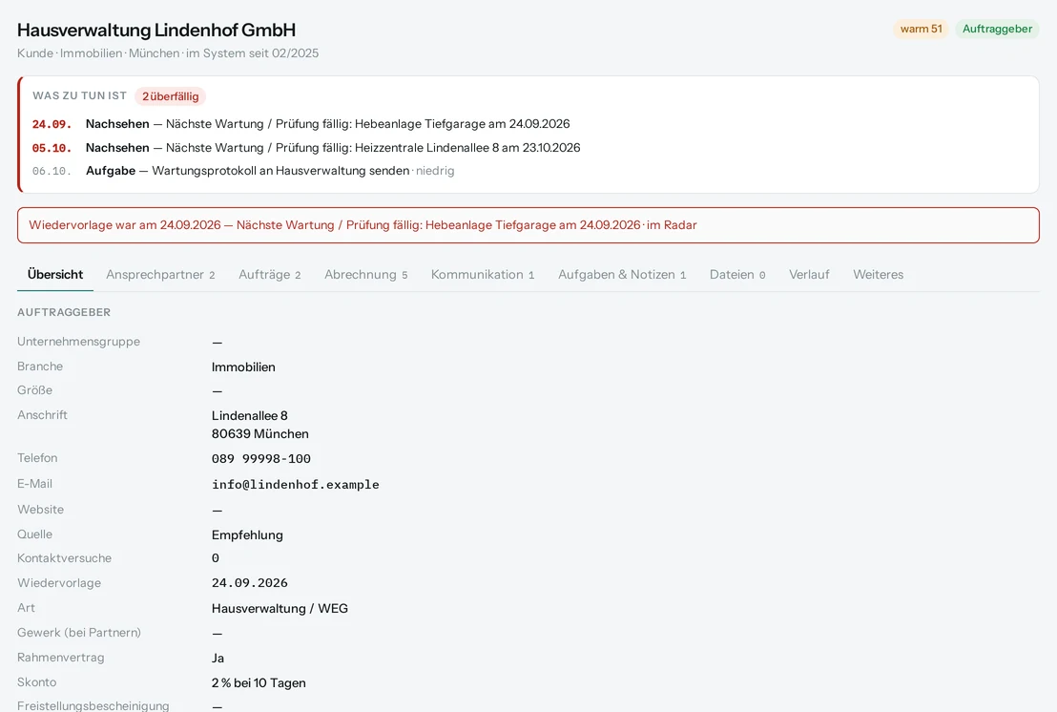Click the '2 überfällig' badge
Image resolution: width=1057 pixels, height=712 pixels.
pyautogui.click(x=171, y=96)
